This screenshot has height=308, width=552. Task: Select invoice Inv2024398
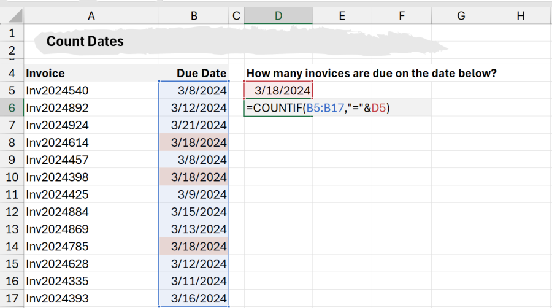[x=91, y=177]
